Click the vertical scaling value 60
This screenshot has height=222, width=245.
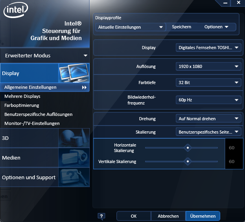tap(232, 161)
